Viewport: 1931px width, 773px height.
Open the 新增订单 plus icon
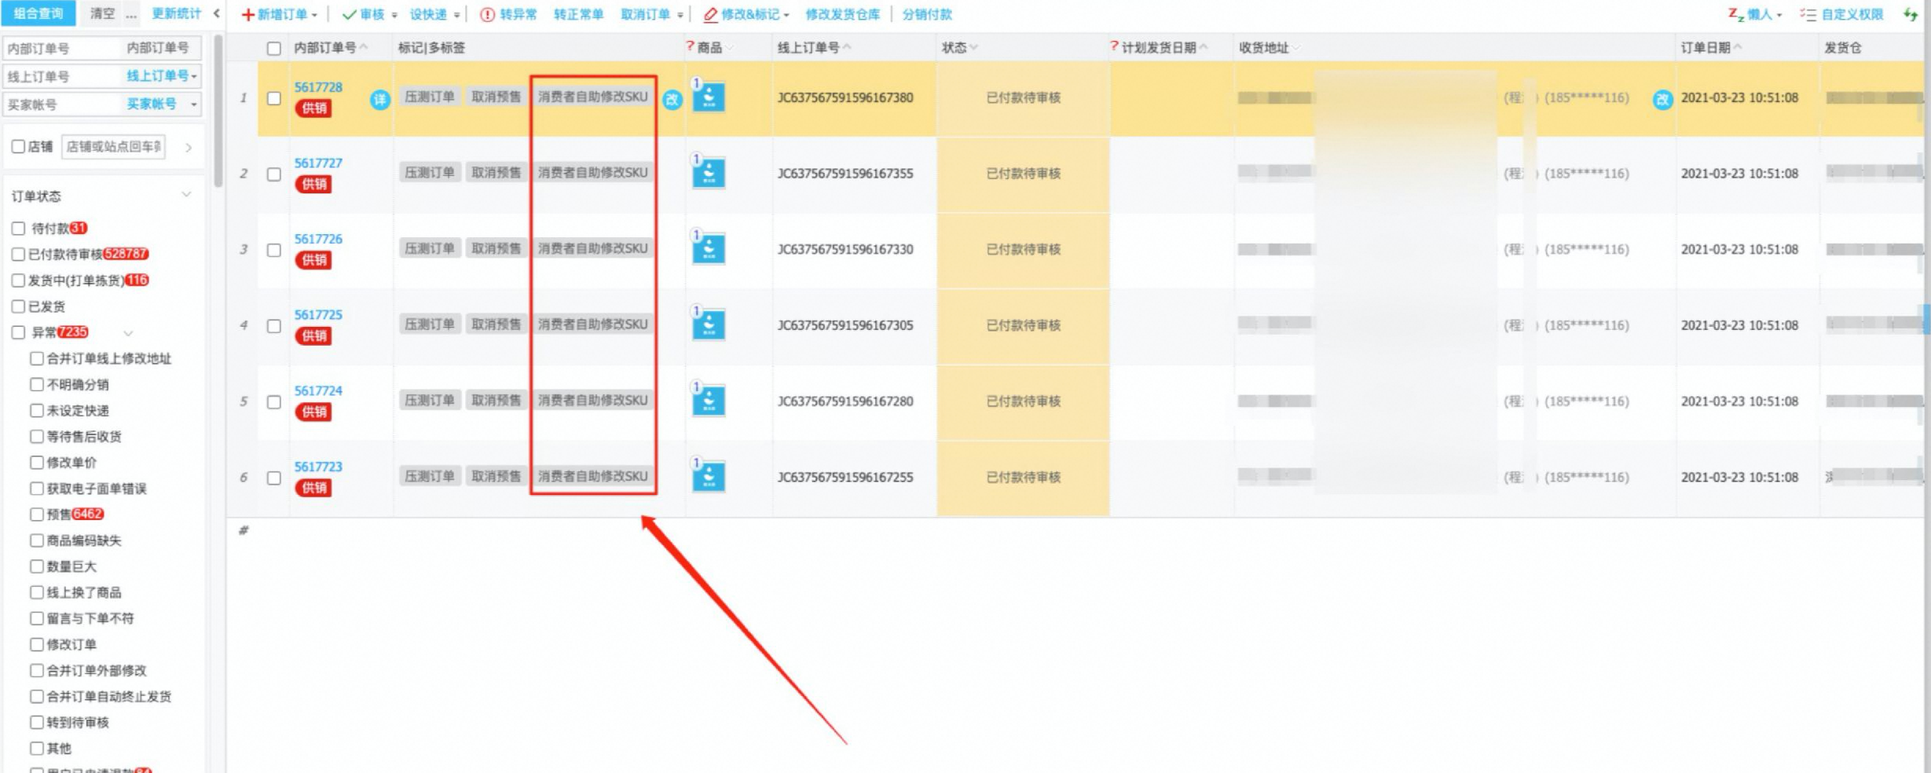(247, 14)
